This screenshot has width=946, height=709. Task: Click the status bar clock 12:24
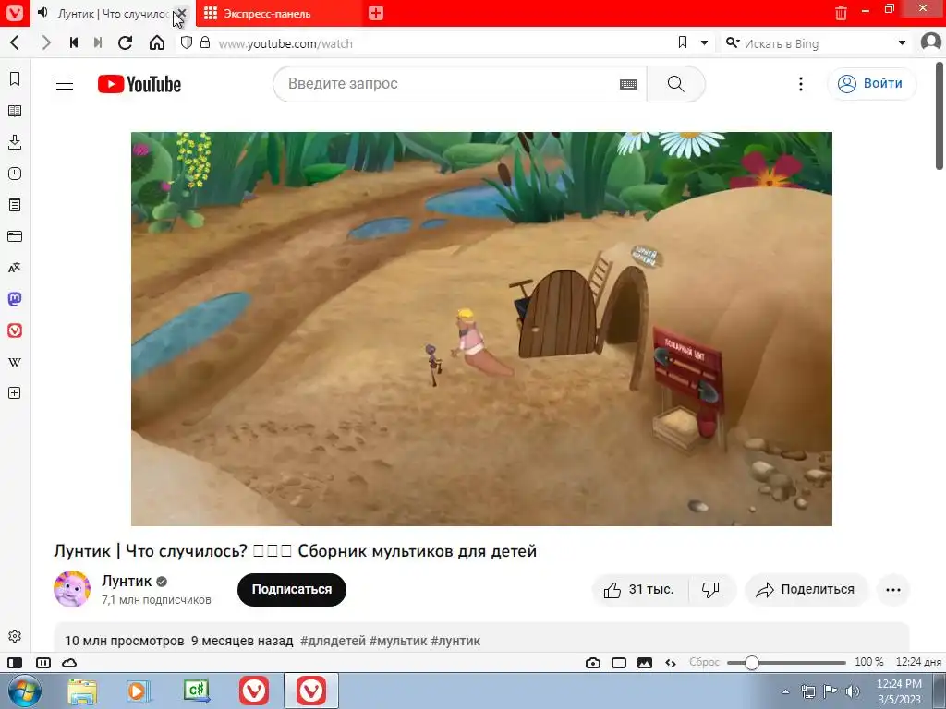(x=917, y=662)
